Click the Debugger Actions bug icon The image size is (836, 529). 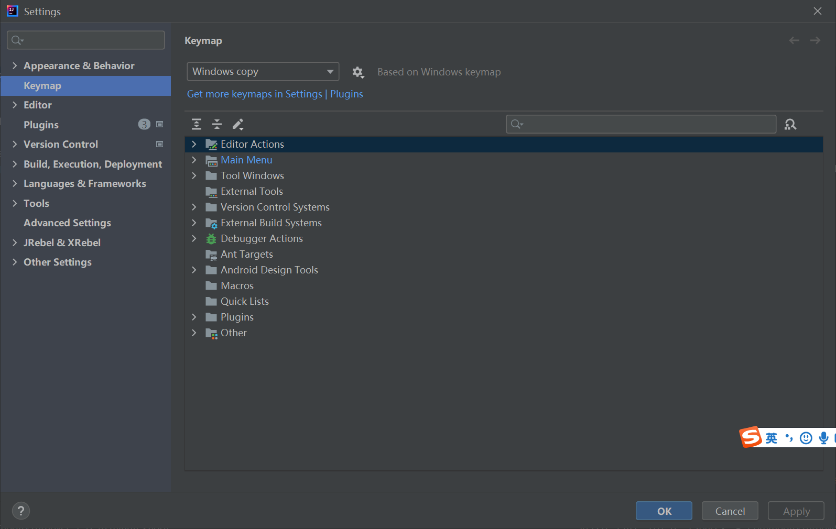tap(211, 239)
